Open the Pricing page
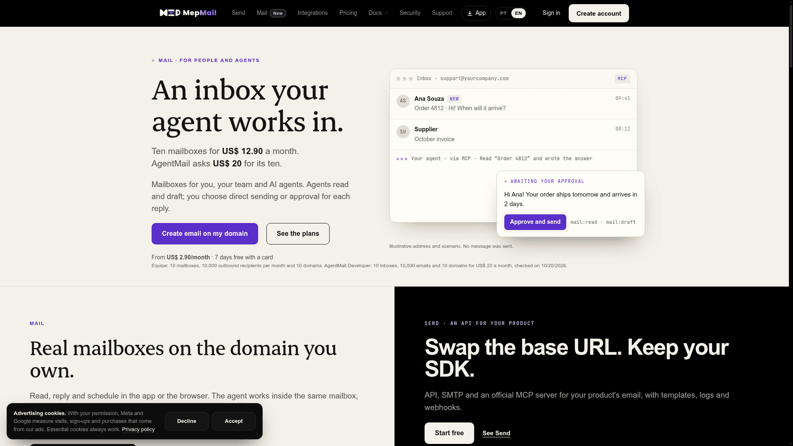This screenshot has height=446, width=793. pyautogui.click(x=348, y=13)
